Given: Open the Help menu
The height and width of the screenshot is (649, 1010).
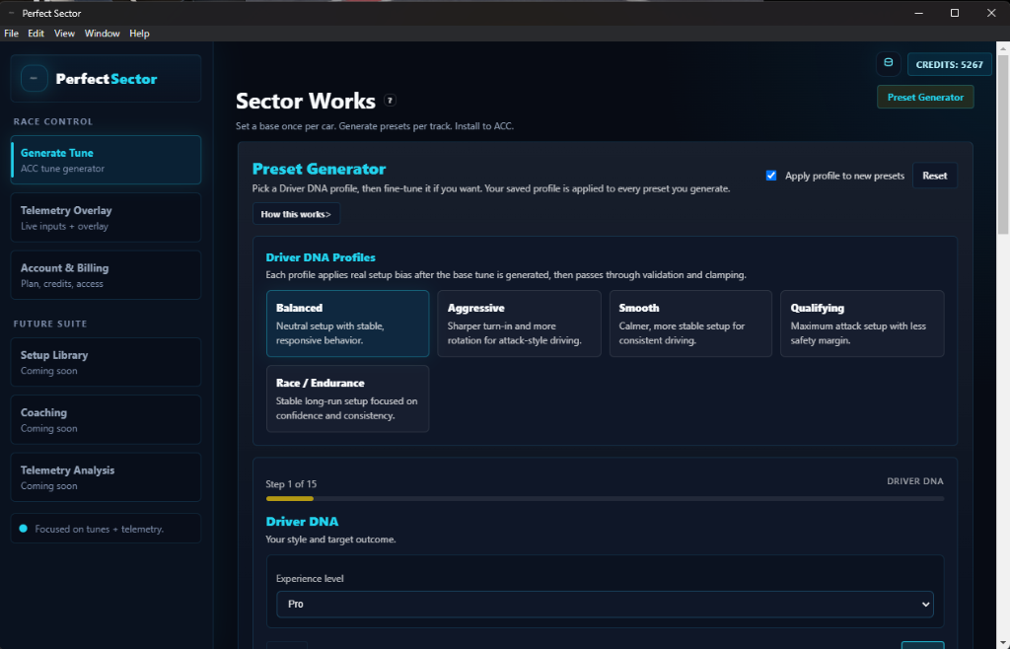Looking at the screenshot, I should tap(139, 34).
